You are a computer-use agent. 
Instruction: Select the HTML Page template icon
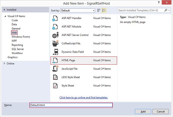click(55, 61)
